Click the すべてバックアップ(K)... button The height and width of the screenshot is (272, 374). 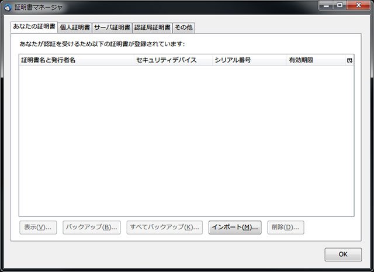click(165, 228)
